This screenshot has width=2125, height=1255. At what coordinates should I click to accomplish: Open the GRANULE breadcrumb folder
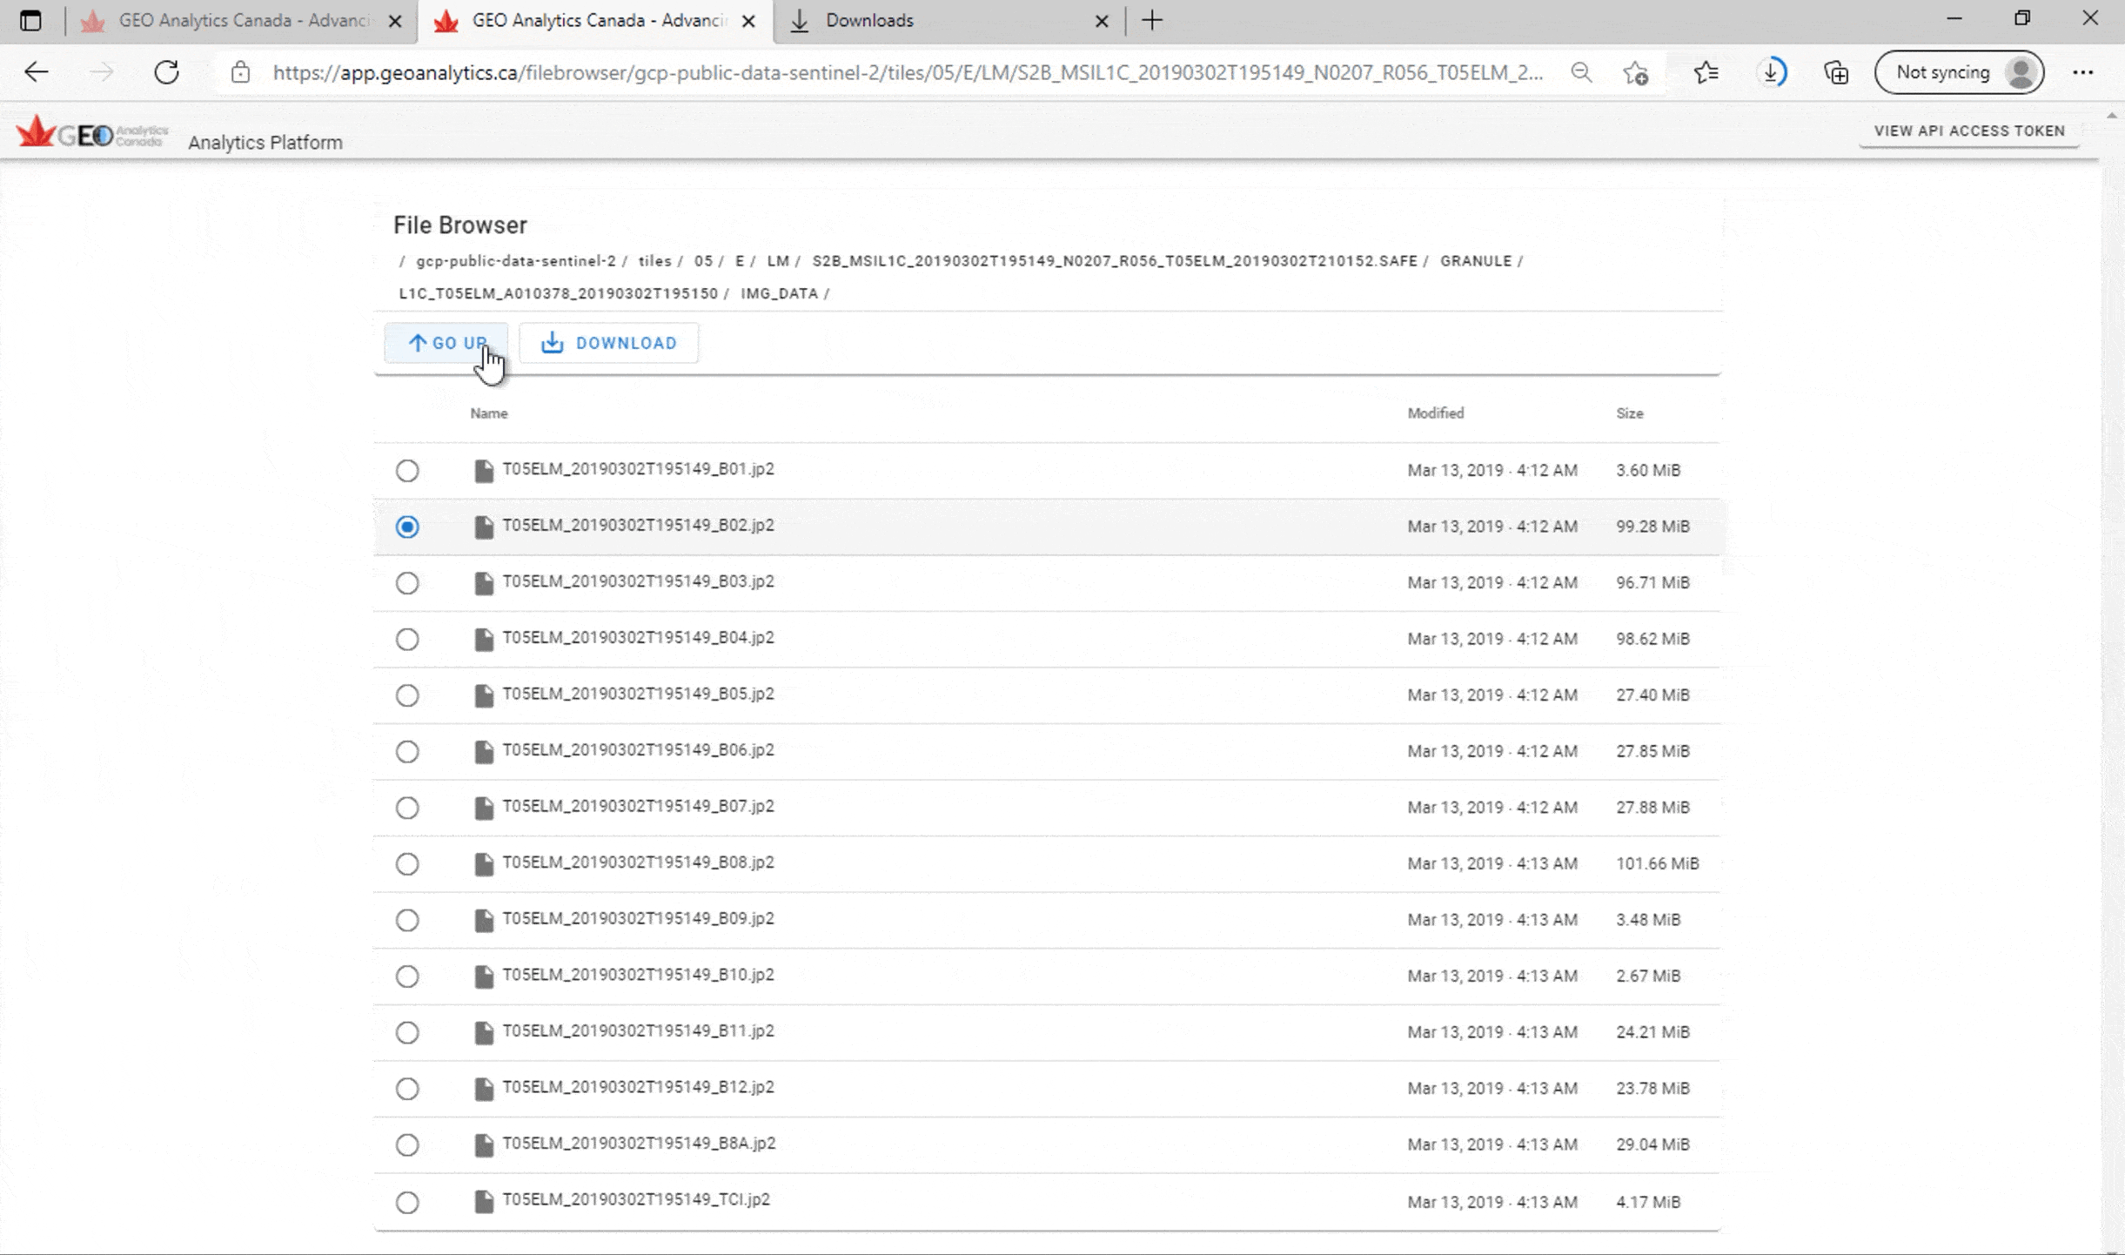(x=1476, y=261)
